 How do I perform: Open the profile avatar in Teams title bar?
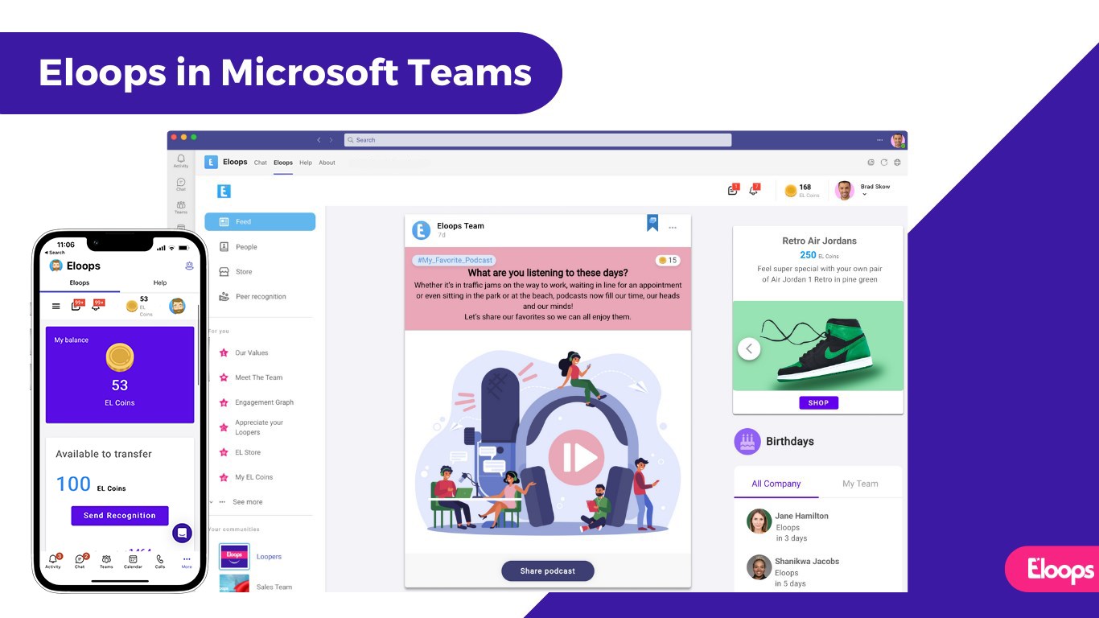click(x=898, y=141)
